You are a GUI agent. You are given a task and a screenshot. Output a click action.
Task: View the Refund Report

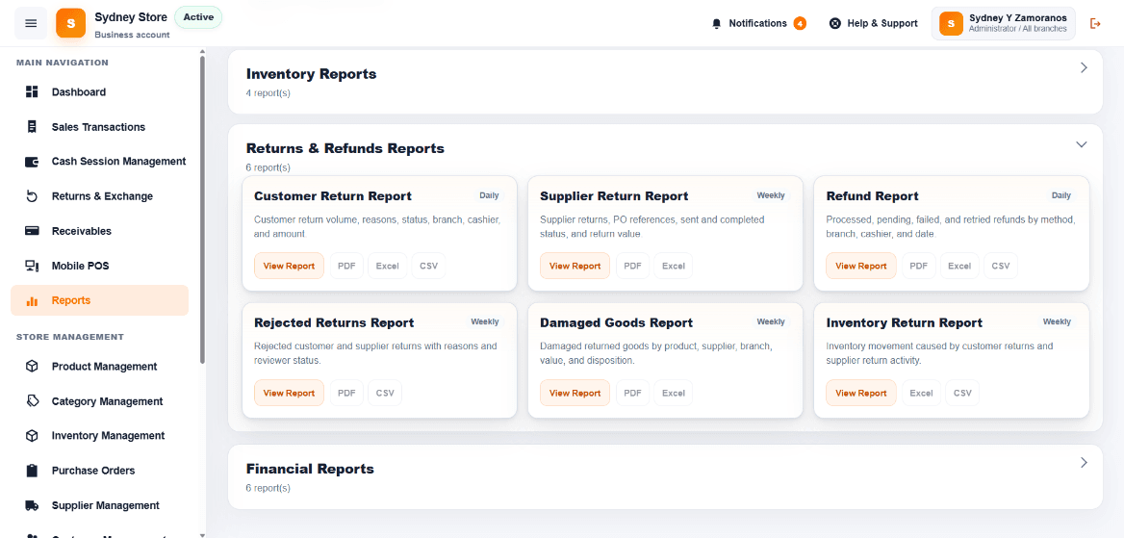point(861,267)
